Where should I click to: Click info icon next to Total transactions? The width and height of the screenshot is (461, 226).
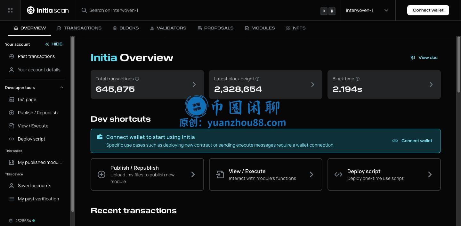(x=137, y=79)
